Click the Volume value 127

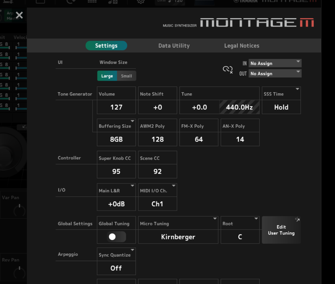pos(116,107)
